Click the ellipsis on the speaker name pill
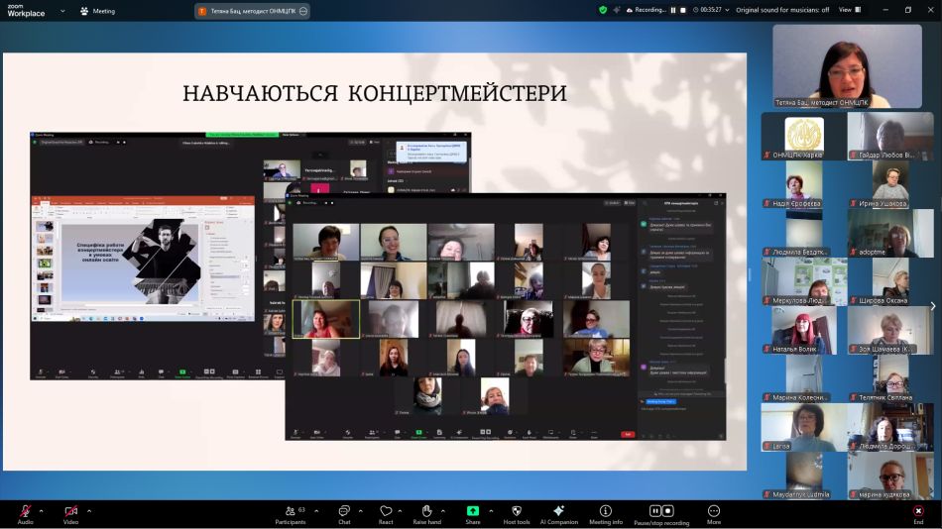The image size is (942, 529). pyautogui.click(x=303, y=11)
